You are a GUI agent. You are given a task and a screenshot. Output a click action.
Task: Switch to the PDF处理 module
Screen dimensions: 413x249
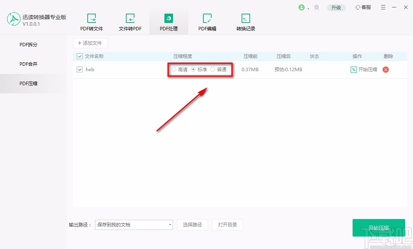(x=168, y=21)
